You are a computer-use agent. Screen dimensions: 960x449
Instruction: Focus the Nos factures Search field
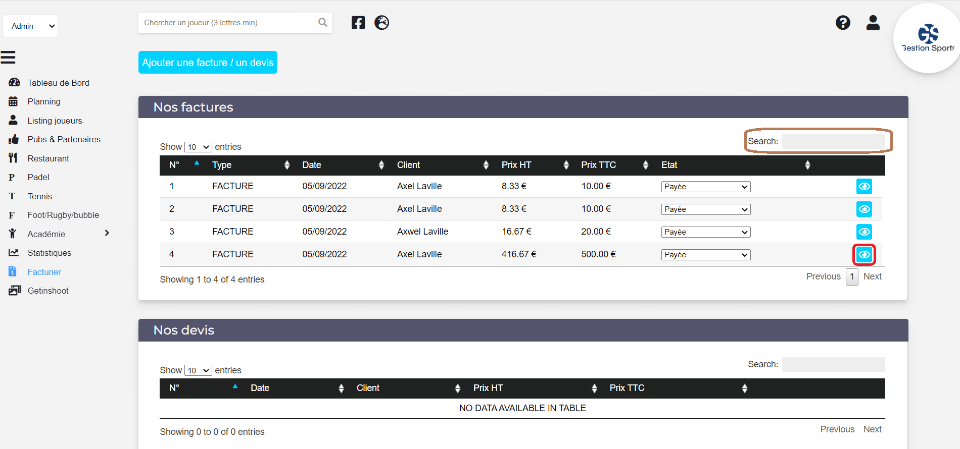pos(833,141)
